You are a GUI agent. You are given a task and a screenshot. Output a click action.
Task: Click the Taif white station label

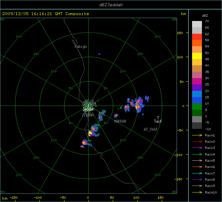click(x=158, y=121)
